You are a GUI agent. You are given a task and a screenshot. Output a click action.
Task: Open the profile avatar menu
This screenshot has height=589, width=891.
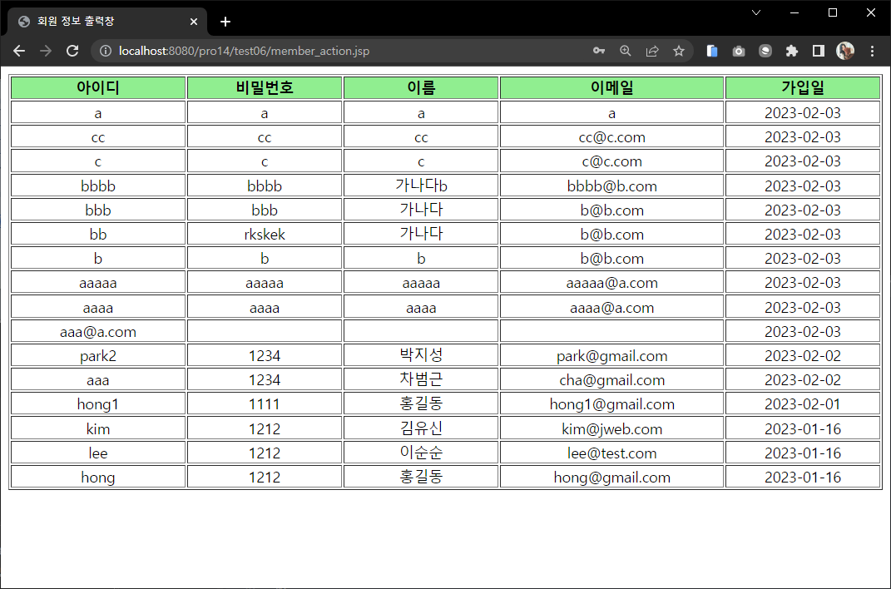(845, 51)
